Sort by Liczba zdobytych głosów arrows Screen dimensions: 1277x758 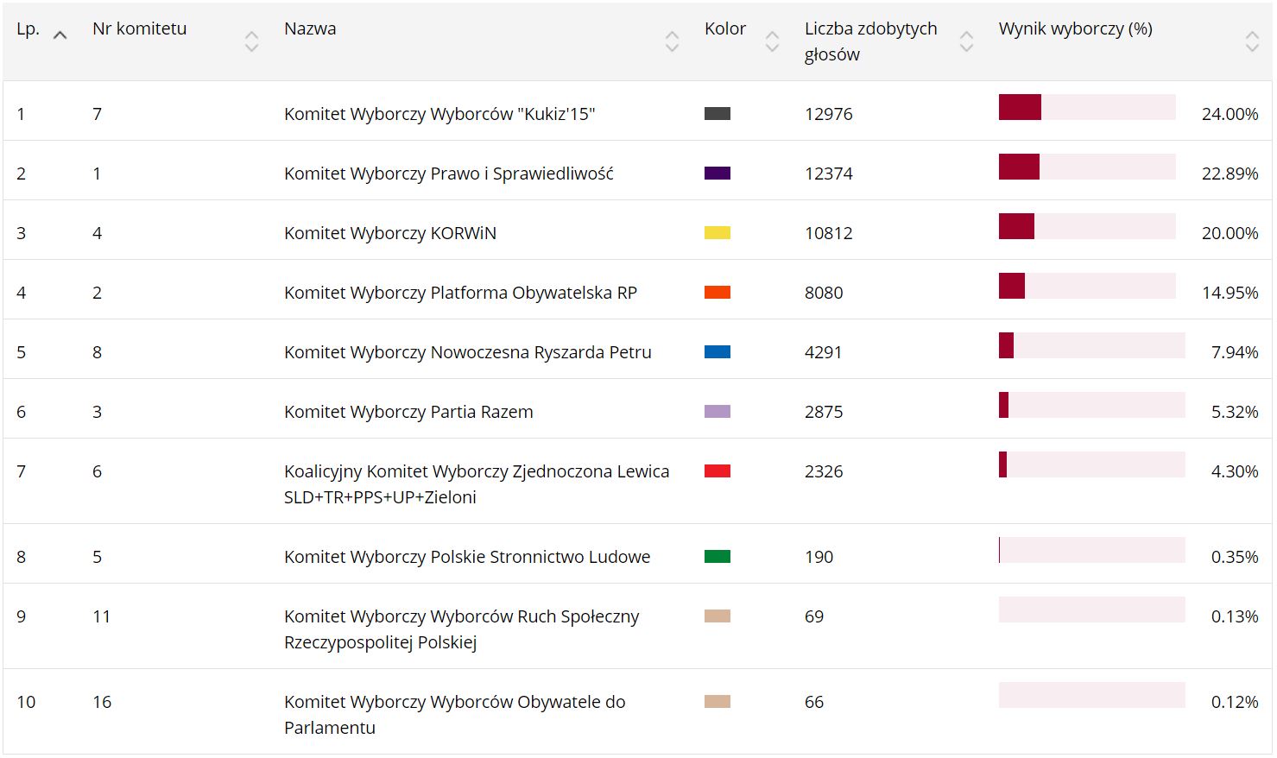point(966,41)
